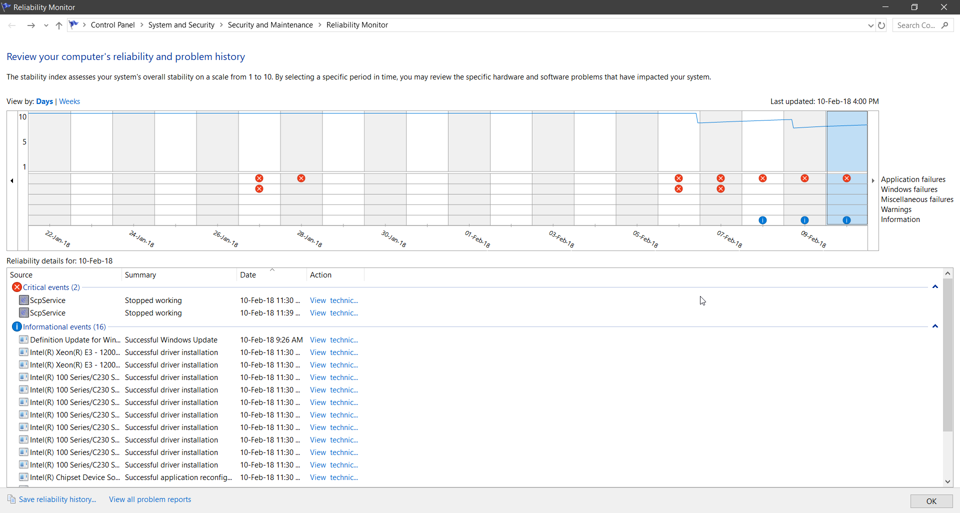
Task: Sort the list by Date column
Action: tap(271, 275)
